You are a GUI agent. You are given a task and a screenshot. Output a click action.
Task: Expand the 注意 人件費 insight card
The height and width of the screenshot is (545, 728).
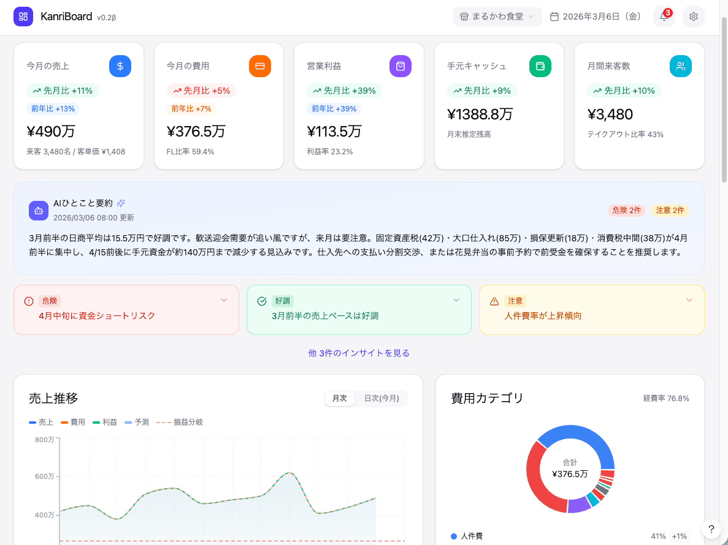[689, 300]
